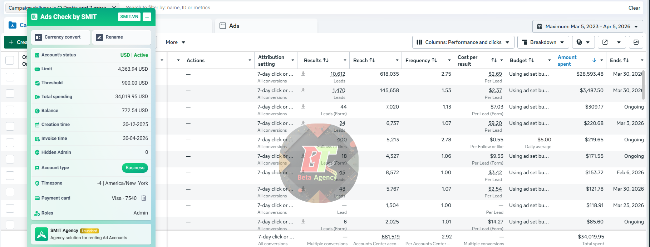Image resolution: width=650 pixels, height=247 pixels.
Task: Open the Columns: Performance and clicks dropdown
Action: coord(463,42)
